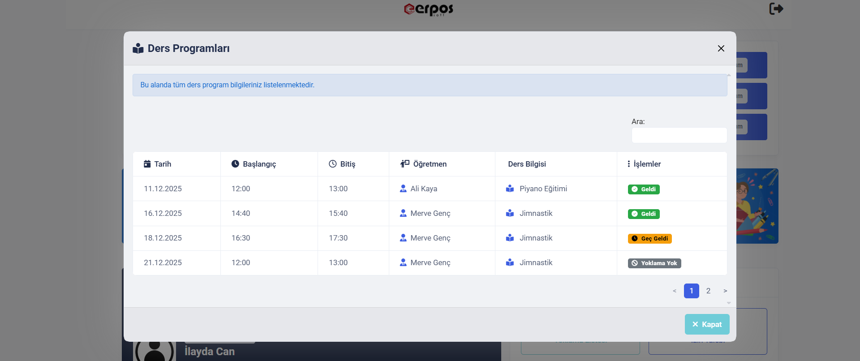Type in the Ara search field
Viewport: 860px width, 361px height.
[x=679, y=135]
